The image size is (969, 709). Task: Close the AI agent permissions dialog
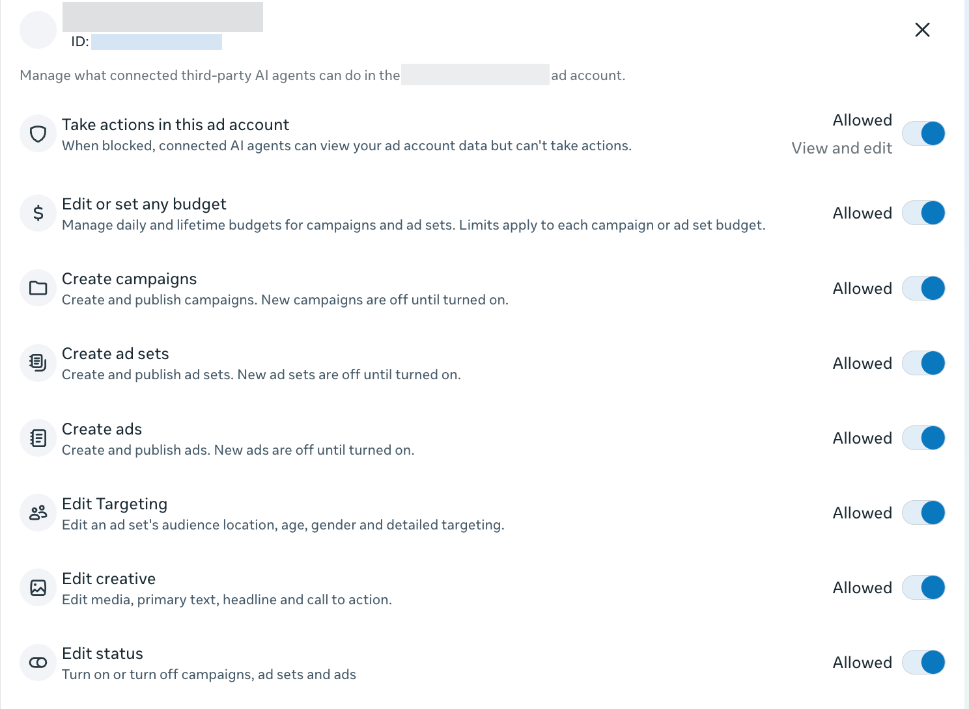(922, 30)
